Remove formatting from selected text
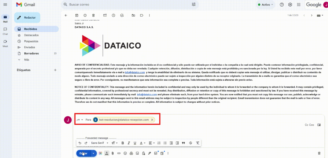The height and width of the screenshot is (158, 328). click(198, 143)
